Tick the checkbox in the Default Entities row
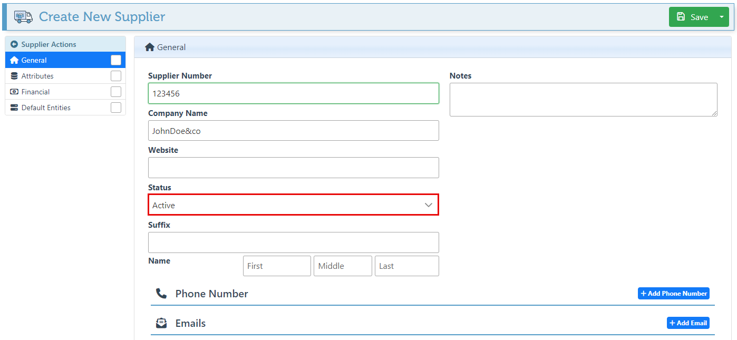 [116, 108]
